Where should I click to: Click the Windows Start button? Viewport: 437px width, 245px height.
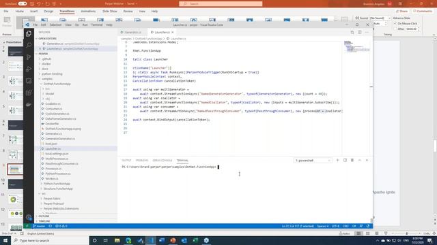[x=5, y=240]
